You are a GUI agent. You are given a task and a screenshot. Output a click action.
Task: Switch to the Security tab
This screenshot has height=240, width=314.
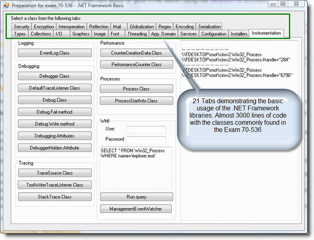pyautogui.click(x=22, y=27)
